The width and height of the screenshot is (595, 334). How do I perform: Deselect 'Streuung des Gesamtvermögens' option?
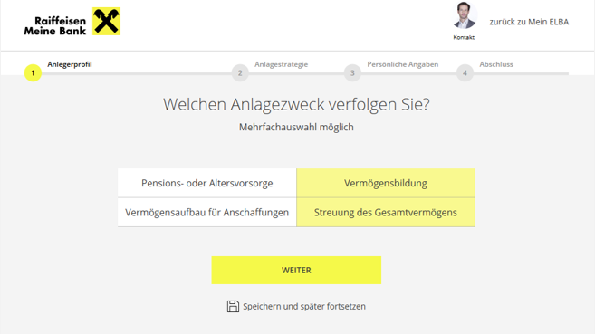(386, 213)
